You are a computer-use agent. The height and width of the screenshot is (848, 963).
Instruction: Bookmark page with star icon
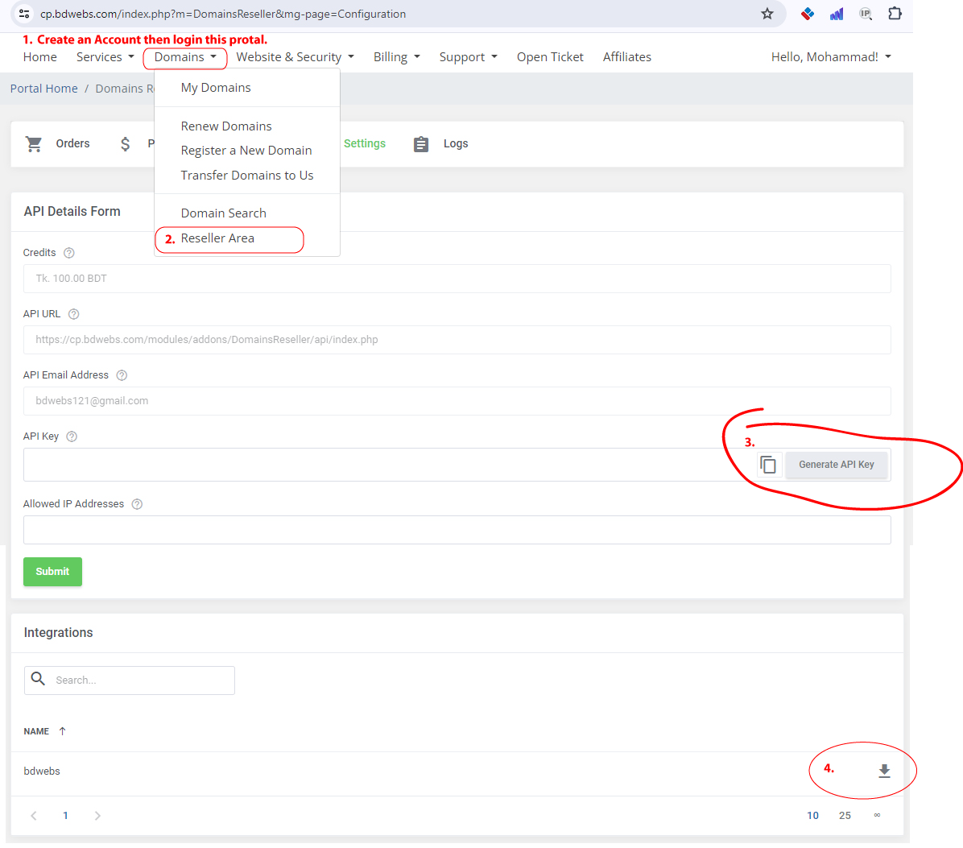(767, 14)
